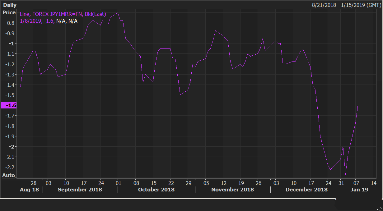
Task: Open the date range 8/21/2018 - 1/15/2019
Action: (346, 5)
